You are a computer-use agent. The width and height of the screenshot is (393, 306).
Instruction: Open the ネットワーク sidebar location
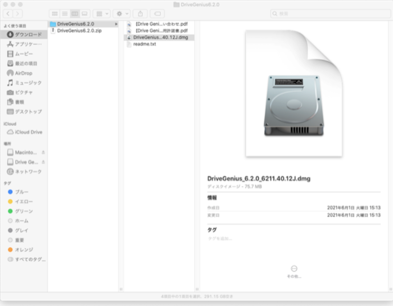[x=28, y=172]
